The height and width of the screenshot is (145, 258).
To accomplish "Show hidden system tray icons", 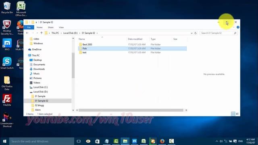I will 217,141.
